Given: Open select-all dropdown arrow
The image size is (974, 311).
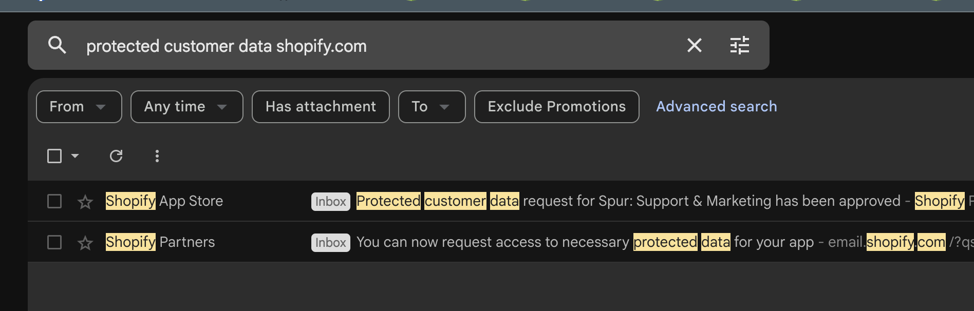Looking at the screenshot, I should [75, 156].
